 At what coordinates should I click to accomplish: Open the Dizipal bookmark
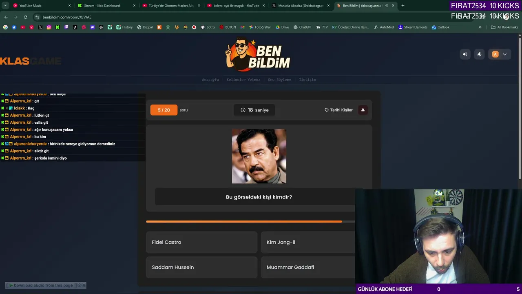(x=145, y=27)
